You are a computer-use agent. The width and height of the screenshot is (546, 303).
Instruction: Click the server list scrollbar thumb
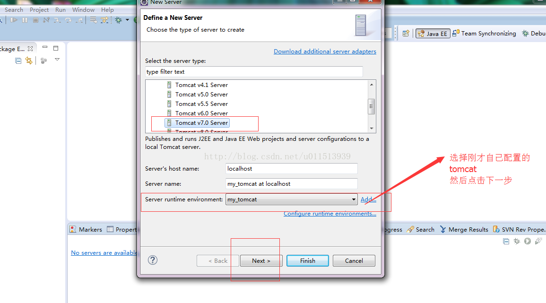371,106
